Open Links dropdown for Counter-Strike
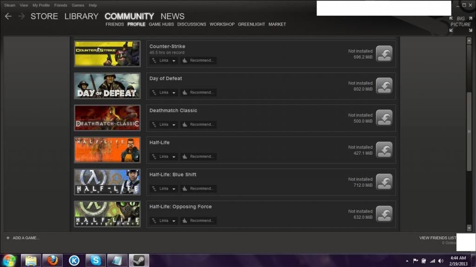This screenshot has height=267, width=476. pyautogui.click(x=164, y=60)
